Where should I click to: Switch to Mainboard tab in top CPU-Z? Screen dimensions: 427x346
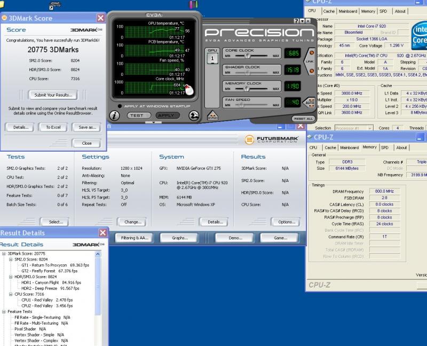point(348,11)
